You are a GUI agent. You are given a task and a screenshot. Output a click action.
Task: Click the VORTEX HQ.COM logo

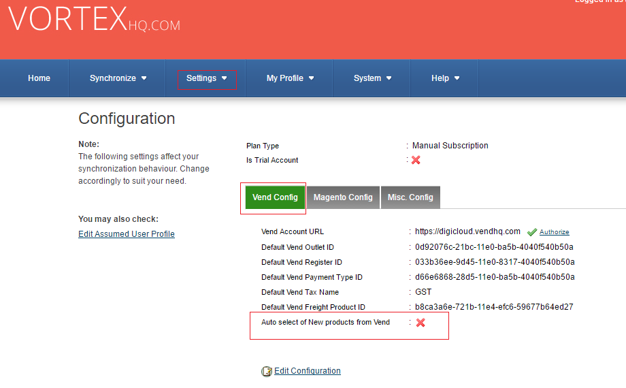94,19
